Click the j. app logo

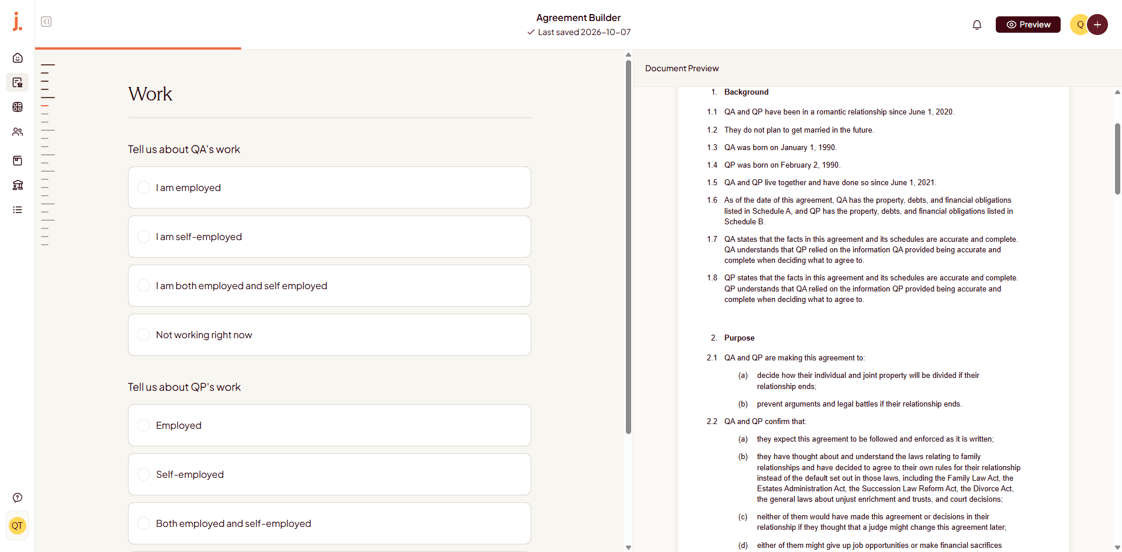18,22
